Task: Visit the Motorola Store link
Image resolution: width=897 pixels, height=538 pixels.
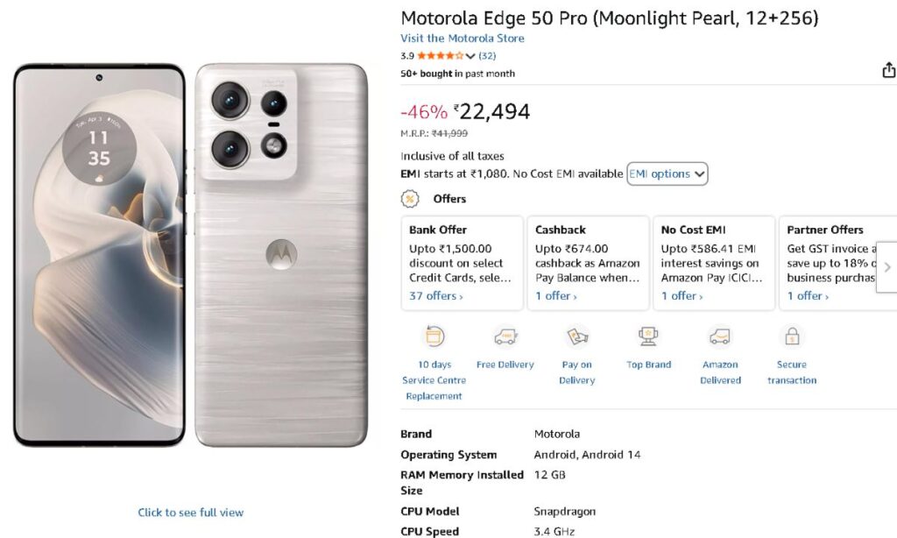Action: click(x=463, y=39)
